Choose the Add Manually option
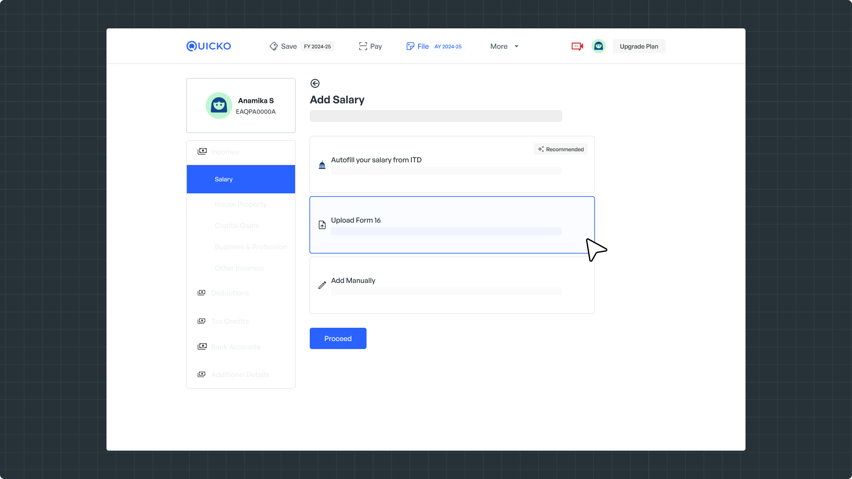Screen dimensions: 852x479 click(452, 285)
